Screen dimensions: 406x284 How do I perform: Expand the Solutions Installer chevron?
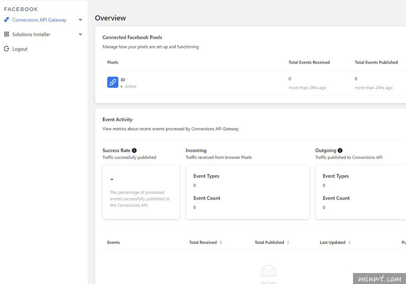[81, 34]
